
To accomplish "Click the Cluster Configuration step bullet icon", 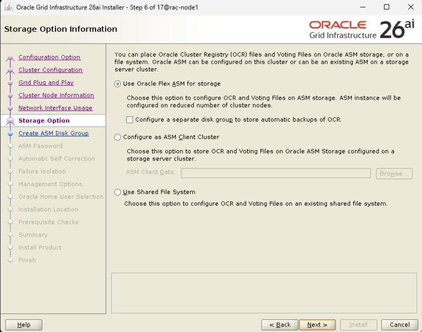I will coord(10,70).
